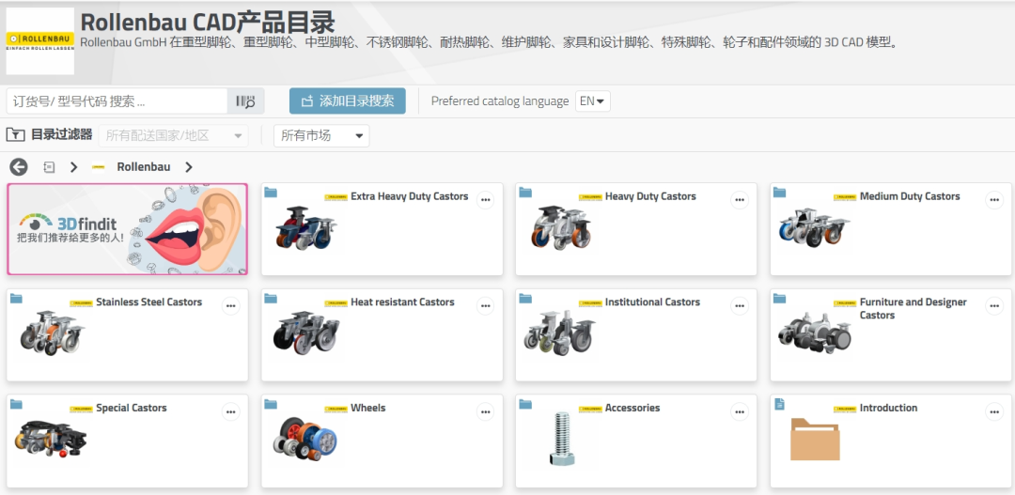
Task: Open the Extra Heavy Duty Castors options menu
Action: [x=486, y=201]
